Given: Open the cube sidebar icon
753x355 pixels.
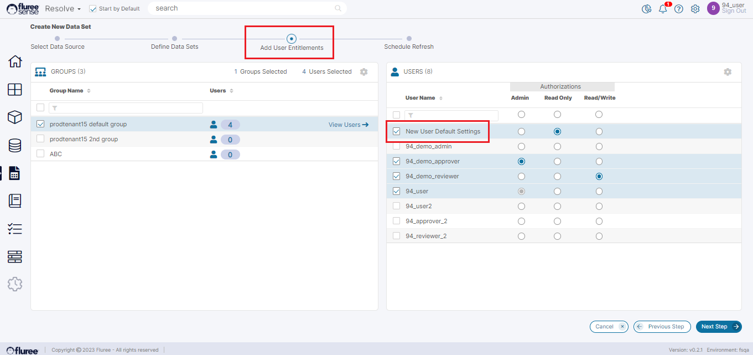Looking at the screenshot, I should pyautogui.click(x=15, y=117).
